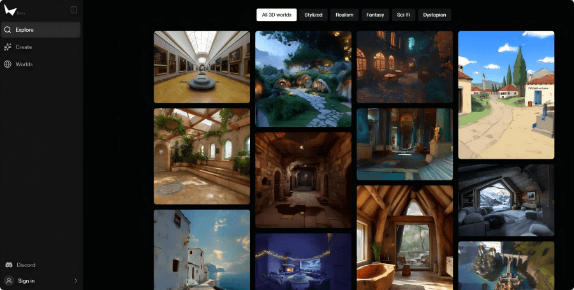The image size is (574, 290).
Task: Open the Discord link text
Action: coord(26,265)
